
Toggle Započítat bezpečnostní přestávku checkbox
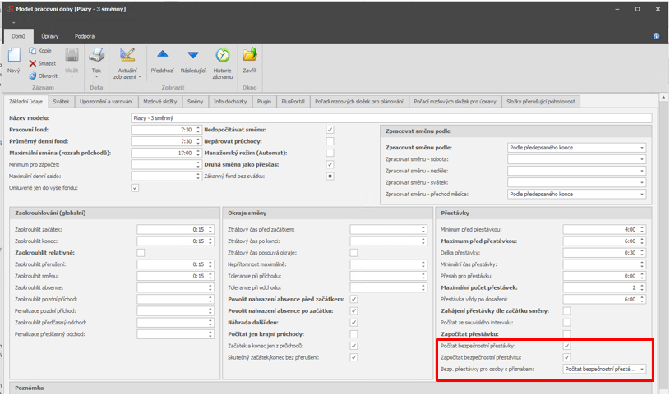pyautogui.click(x=566, y=357)
